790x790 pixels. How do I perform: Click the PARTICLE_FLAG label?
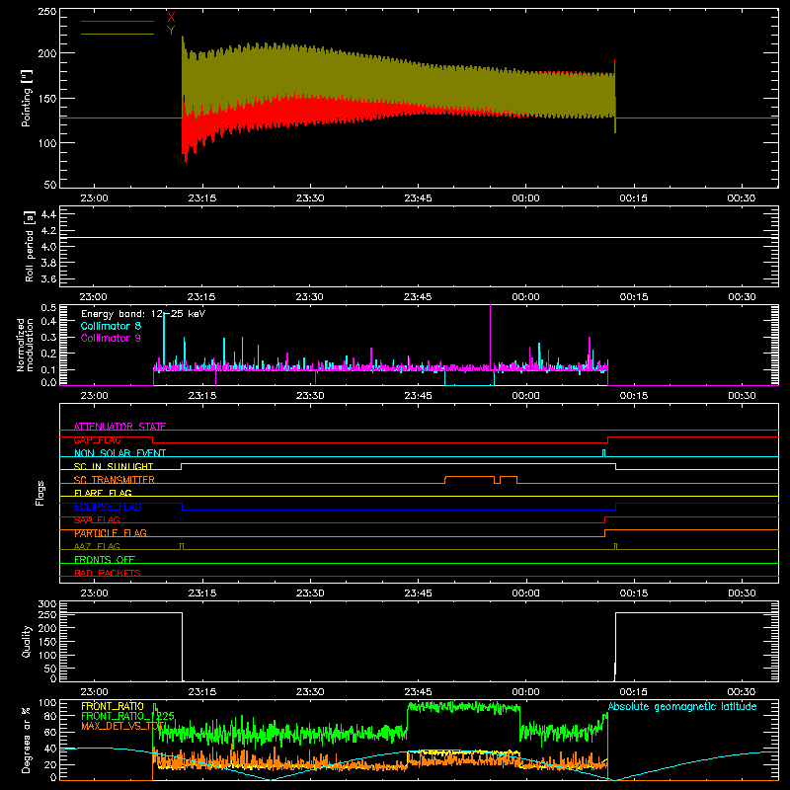pos(111,532)
